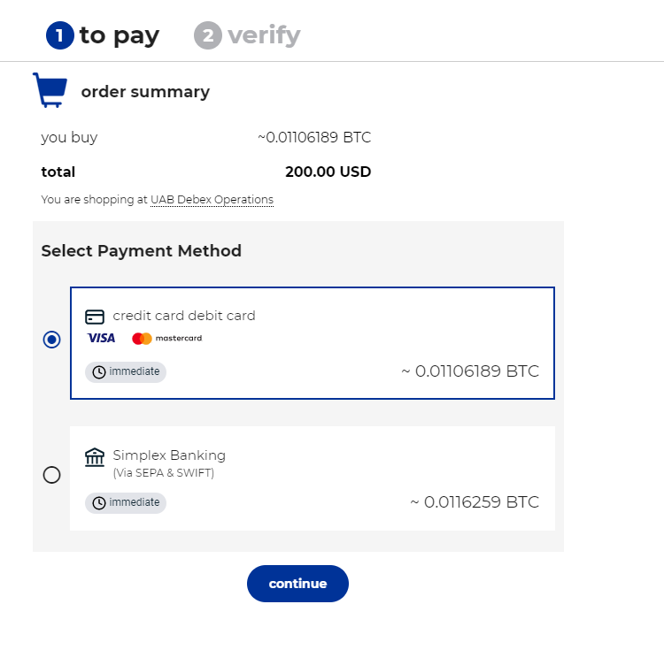Click the step 2 number circle

[208, 35]
